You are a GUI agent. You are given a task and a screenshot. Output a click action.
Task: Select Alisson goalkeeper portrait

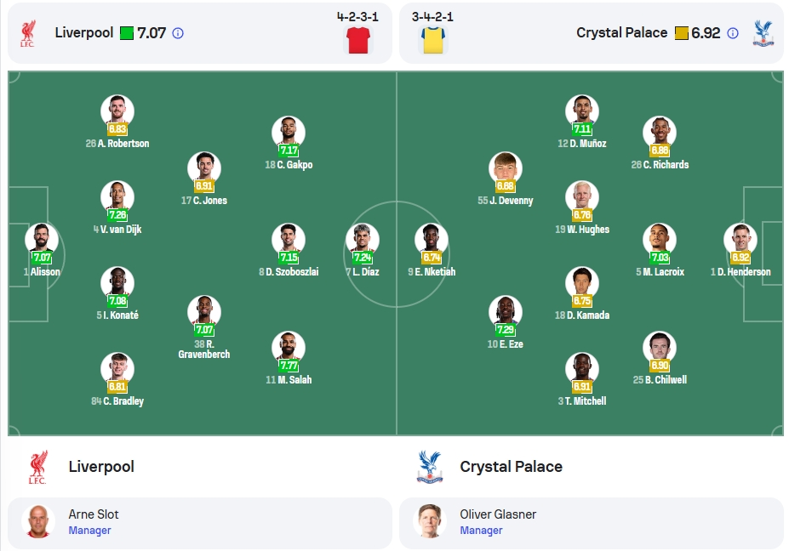tap(42, 239)
